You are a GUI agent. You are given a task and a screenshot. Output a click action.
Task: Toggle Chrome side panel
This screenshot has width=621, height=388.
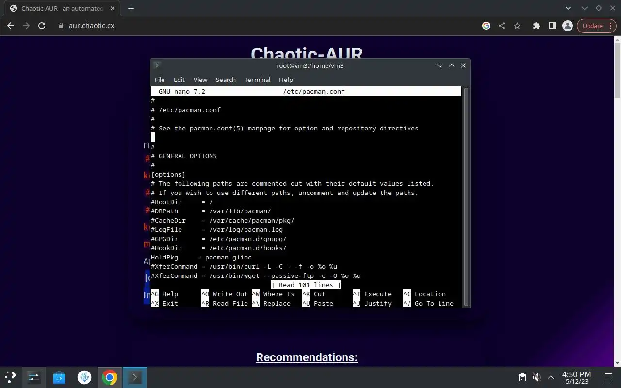[x=552, y=26]
